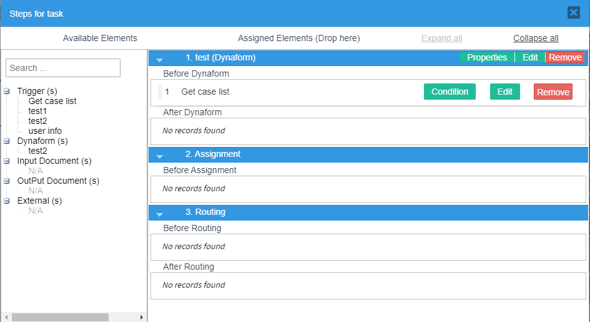Collapse the Trigger (s) tree node

[x=7, y=92]
